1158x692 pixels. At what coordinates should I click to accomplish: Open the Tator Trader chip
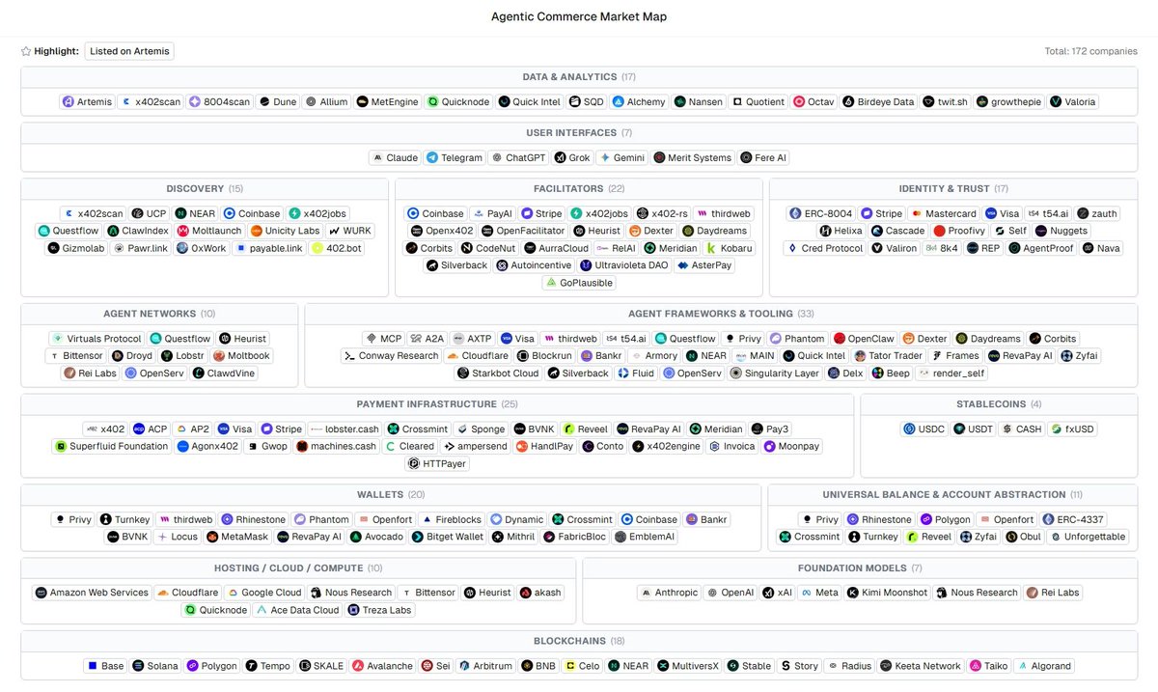click(889, 356)
